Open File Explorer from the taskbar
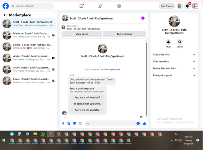The height and width of the screenshot is (150, 203). [x=35, y=134]
